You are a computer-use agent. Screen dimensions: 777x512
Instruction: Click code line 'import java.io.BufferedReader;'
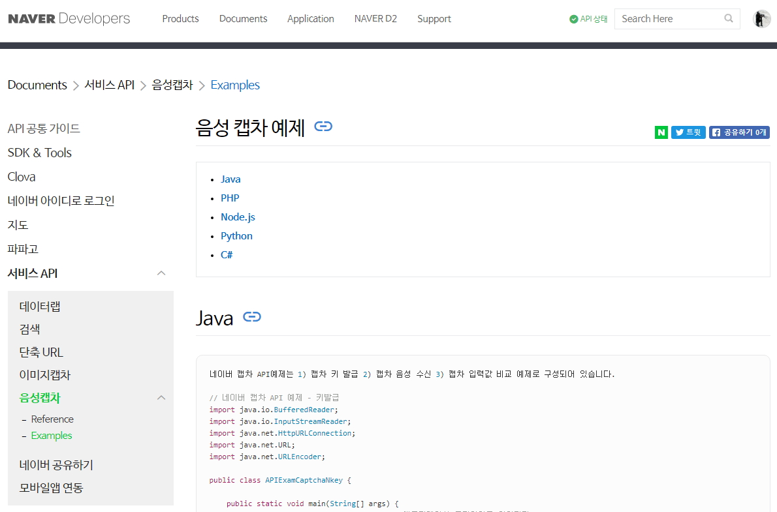point(274,410)
